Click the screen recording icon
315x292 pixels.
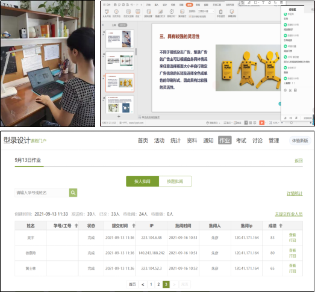coord(232,11)
